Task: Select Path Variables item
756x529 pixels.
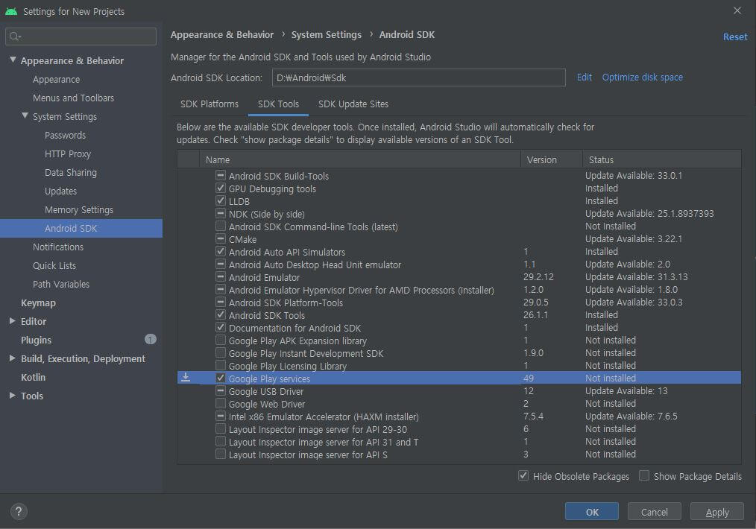Action: 60,285
